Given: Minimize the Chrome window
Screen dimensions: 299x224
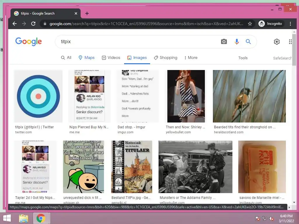Looking at the screenshot, I should click(x=272, y=9).
